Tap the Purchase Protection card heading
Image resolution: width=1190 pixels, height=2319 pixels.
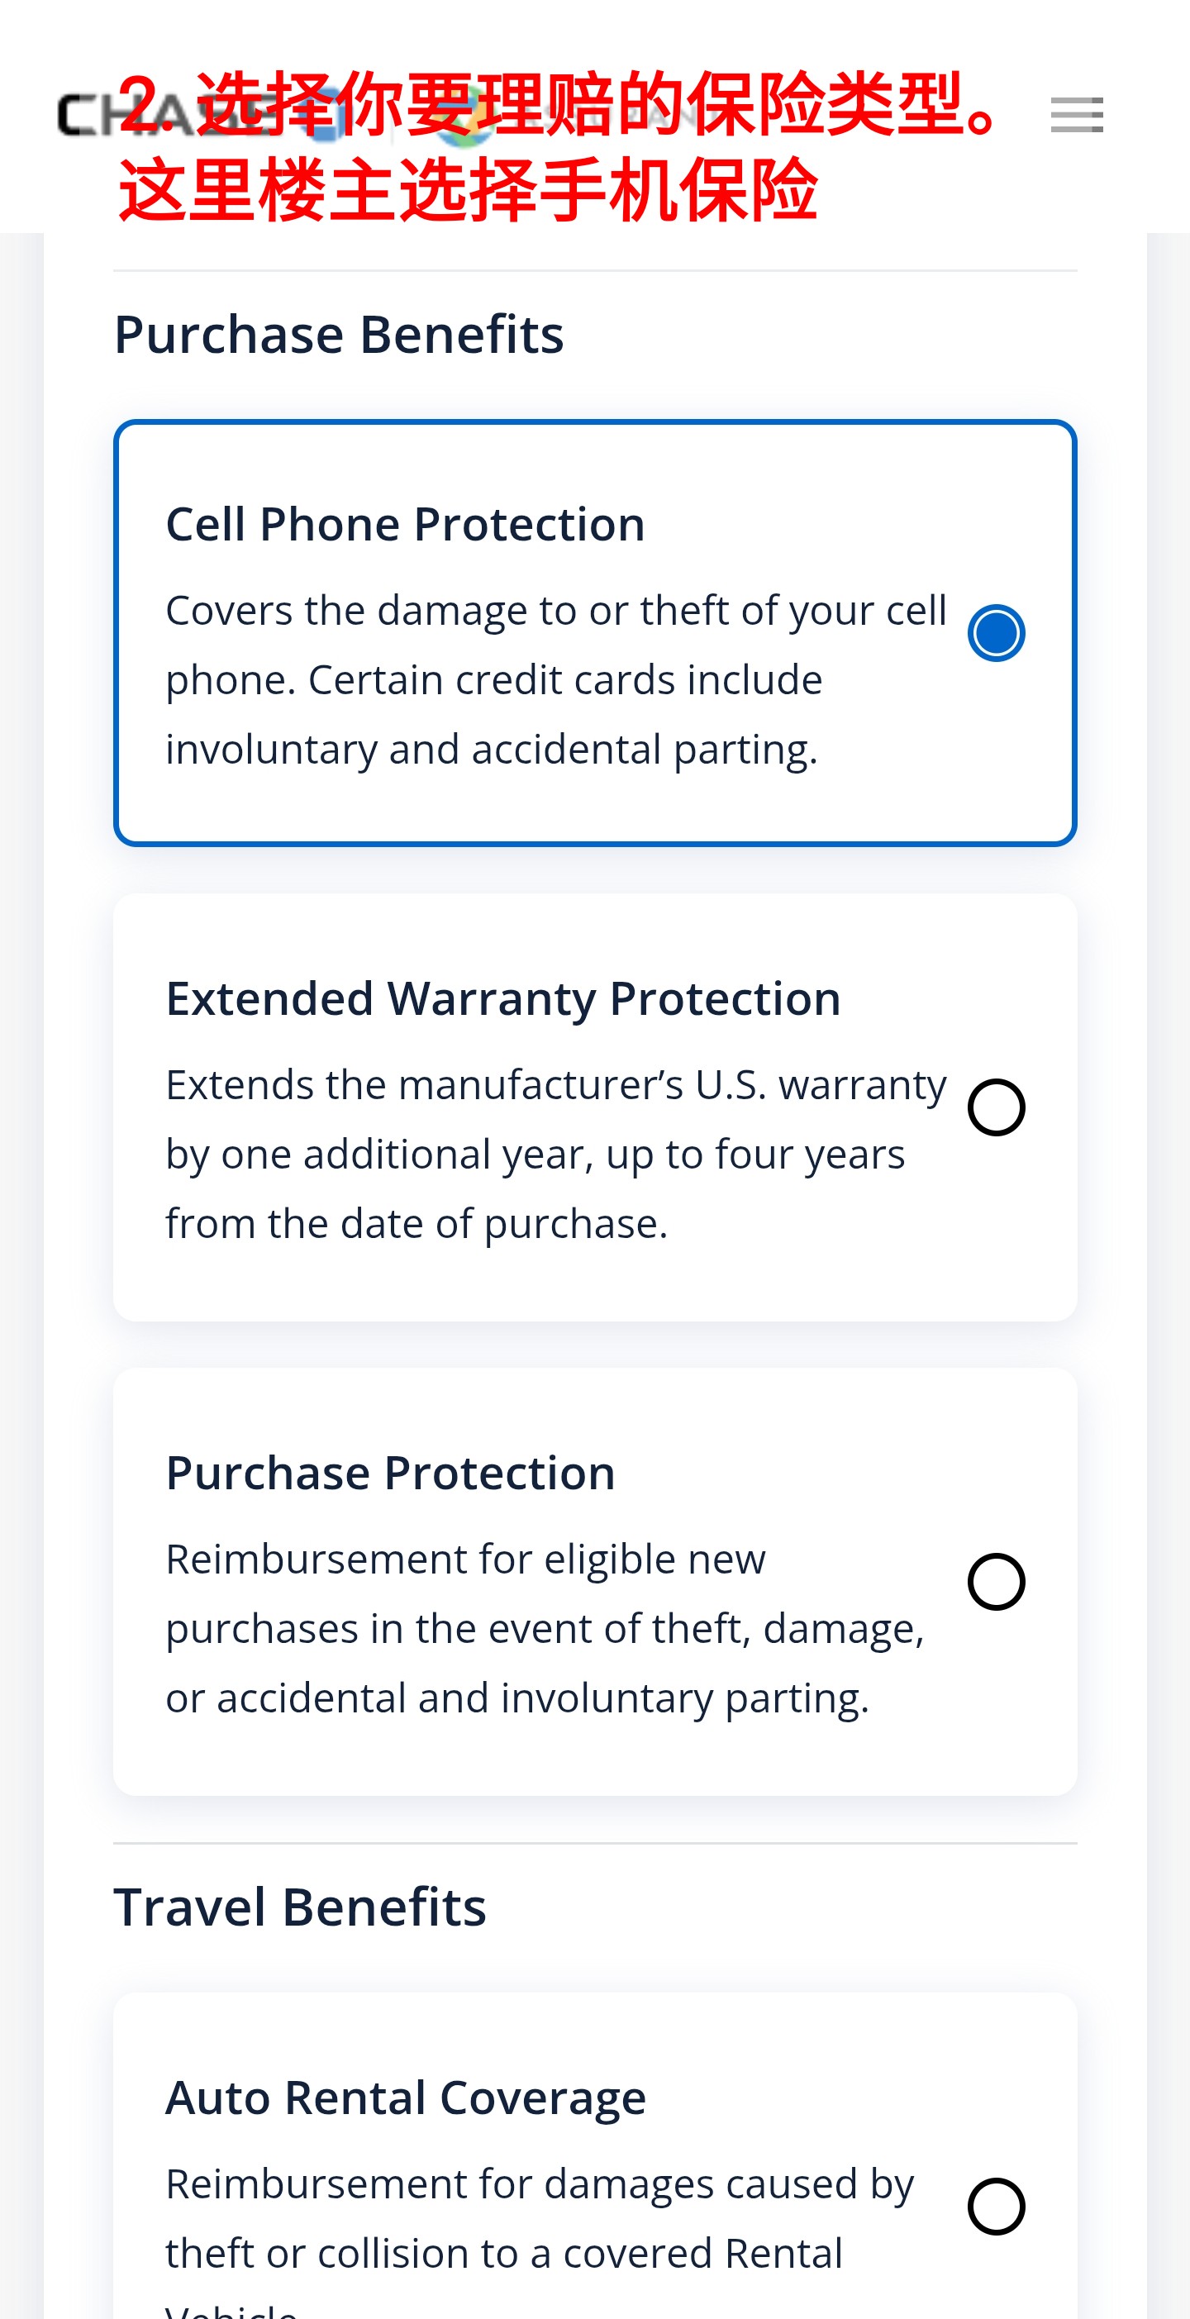tap(390, 1473)
